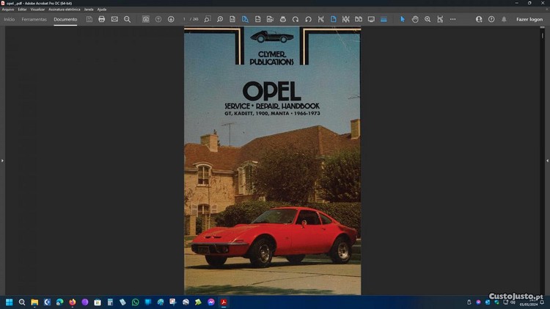Click the Print icon in the toolbar
Viewport: 550px width, 309px height.
click(102, 19)
